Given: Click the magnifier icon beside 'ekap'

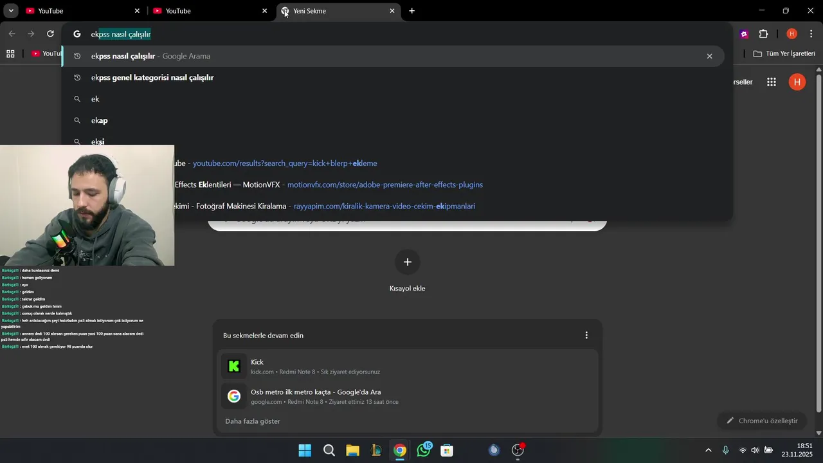Looking at the screenshot, I should [x=77, y=120].
